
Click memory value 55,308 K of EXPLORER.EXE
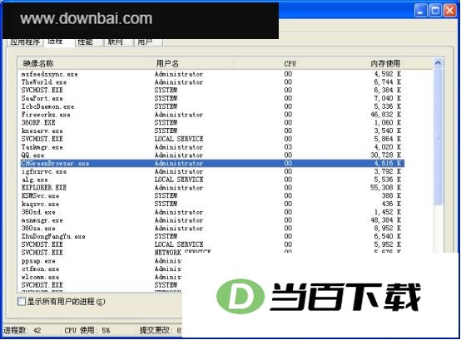tap(386, 188)
